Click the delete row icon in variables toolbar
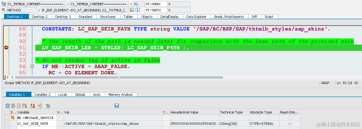The width and height of the screenshot is (362, 129). point(25,106)
